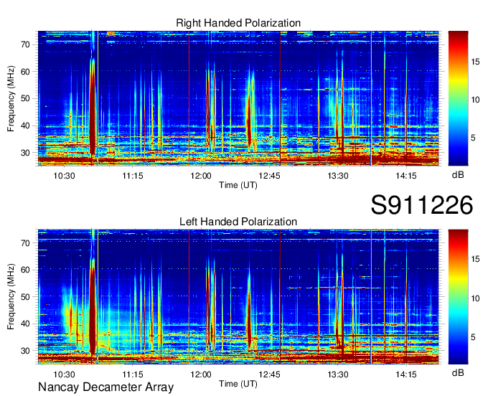
Task: Click the '10:30' tick label of the top plot
Action: pos(64,176)
